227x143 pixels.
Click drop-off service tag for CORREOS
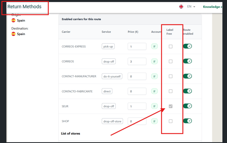[109, 61]
